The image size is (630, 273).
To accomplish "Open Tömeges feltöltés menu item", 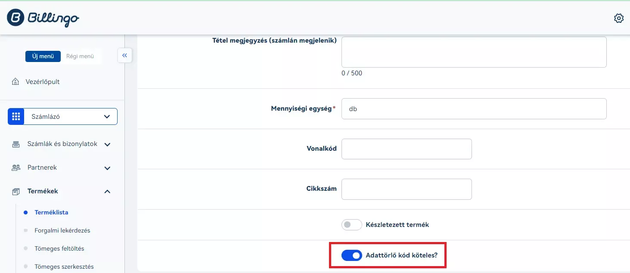I will [x=59, y=248].
